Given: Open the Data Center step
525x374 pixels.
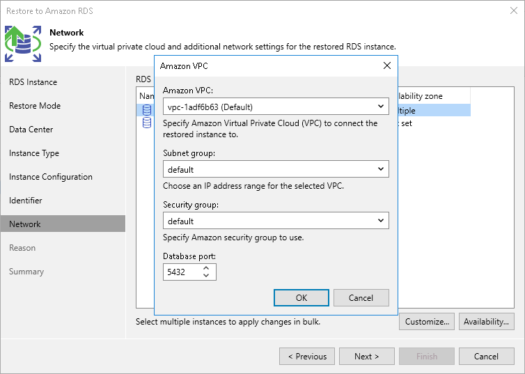Looking at the screenshot, I should [x=31, y=130].
